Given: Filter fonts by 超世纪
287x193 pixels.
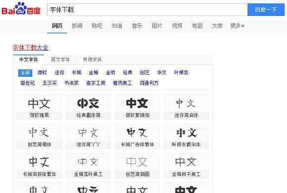Looking at the screenshot, I should point(28,83).
